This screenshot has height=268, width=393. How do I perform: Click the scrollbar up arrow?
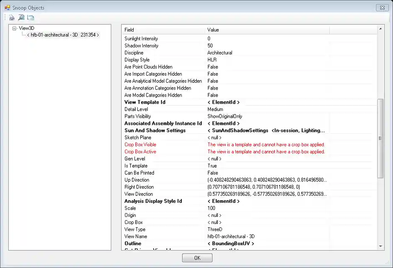(381, 29)
